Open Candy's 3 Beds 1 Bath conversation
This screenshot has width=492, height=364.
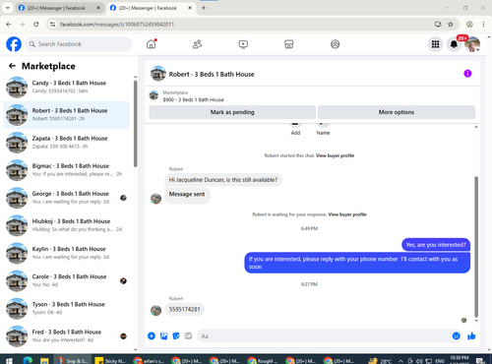coord(66,88)
